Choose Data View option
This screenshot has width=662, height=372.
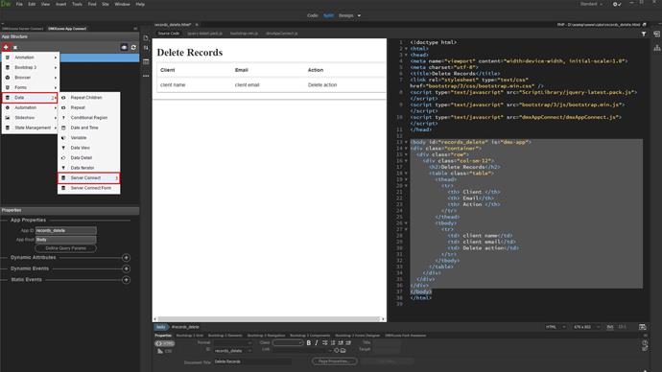click(88, 148)
